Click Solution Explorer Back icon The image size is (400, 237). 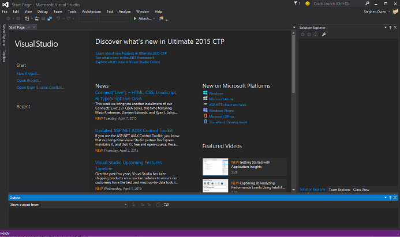click(x=302, y=35)
